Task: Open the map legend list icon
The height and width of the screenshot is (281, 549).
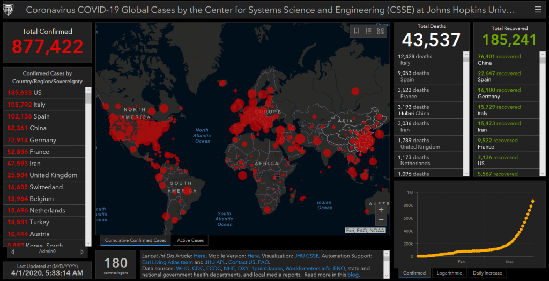Action: point(368,31)
